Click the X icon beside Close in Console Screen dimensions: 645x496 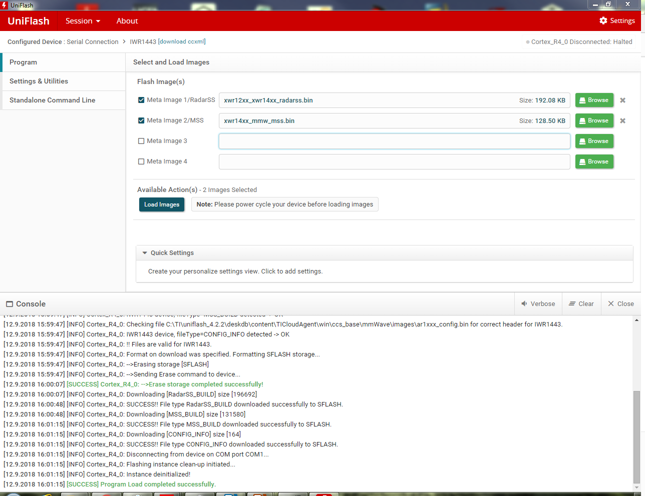click(611, 303)
